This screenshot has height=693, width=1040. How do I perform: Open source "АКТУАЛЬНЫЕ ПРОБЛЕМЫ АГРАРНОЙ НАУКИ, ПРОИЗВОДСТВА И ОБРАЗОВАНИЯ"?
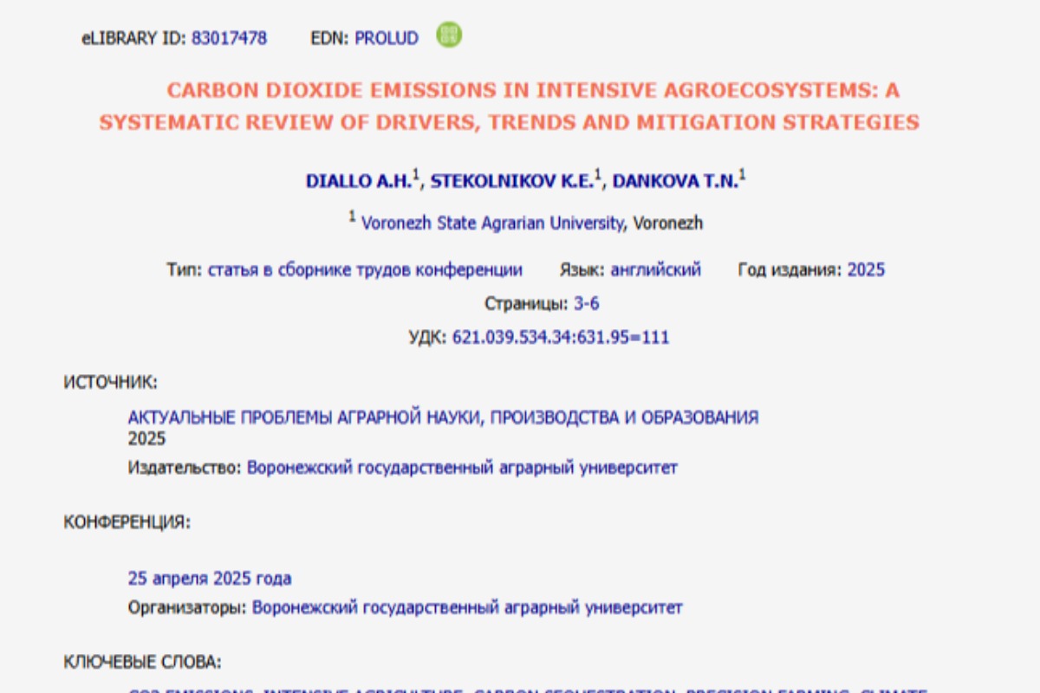click(x=443, y=418)
